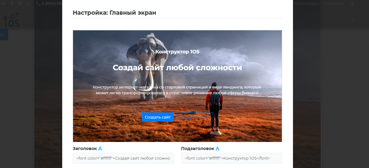Open the user account icon

(x=352, y=4)
